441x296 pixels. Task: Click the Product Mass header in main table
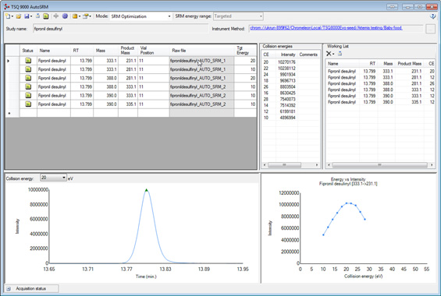click(128, 51)
